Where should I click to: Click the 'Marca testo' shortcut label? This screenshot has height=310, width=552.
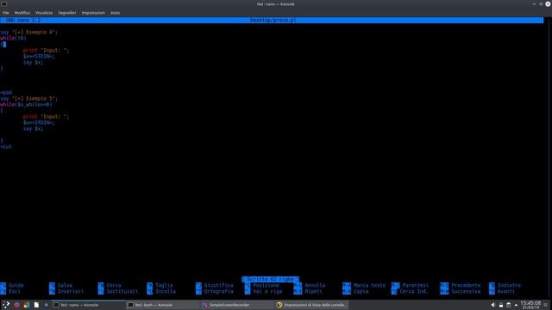pos(370,285)
